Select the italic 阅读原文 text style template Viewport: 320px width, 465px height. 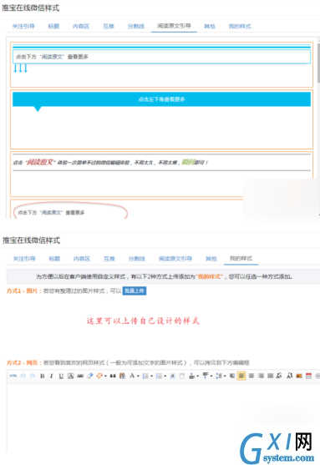(161, 174)
